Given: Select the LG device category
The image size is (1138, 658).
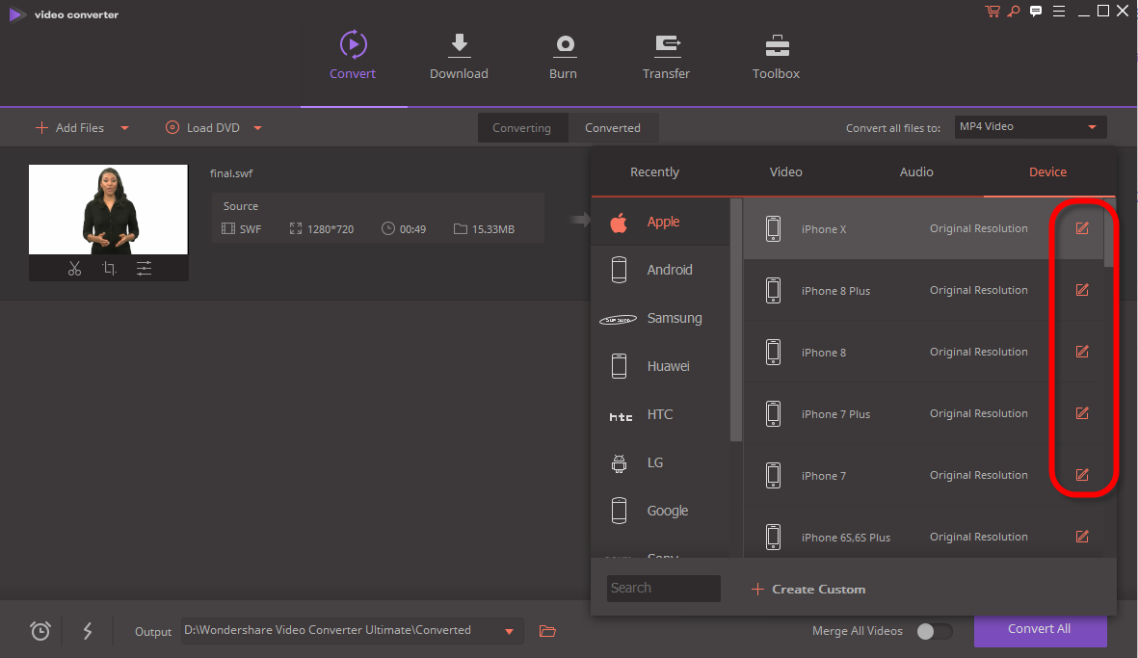Looking at the screenshot, I should [660, 462].
